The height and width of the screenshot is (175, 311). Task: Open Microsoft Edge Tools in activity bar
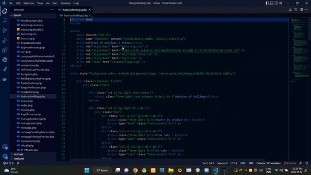point(5,59)
